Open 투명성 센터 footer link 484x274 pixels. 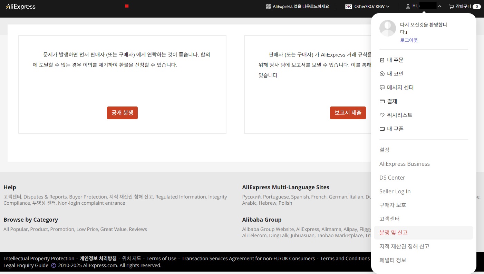click(44, 203)
